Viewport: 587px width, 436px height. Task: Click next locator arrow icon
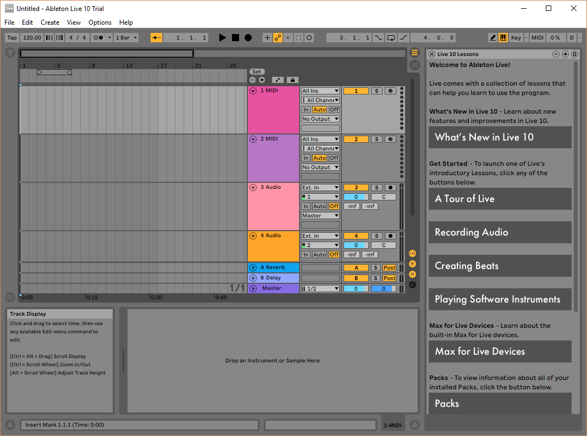coord(262,80)
